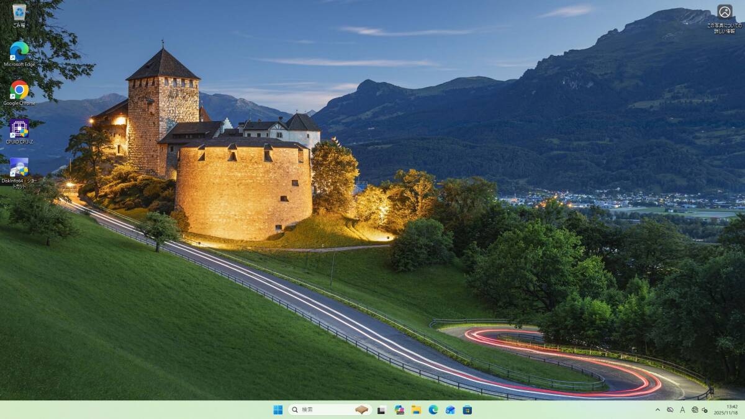Select the Microsoft Edge desktop shortcut
The width and height of the screenshot is (745, 419).
point(19,52)
